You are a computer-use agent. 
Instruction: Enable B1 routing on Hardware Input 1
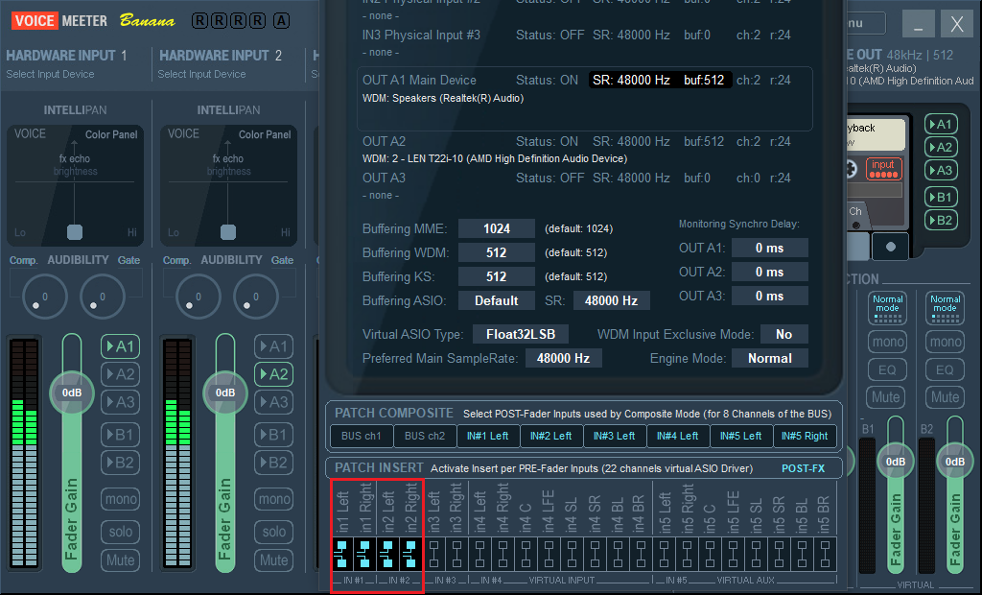coord(120,435)
